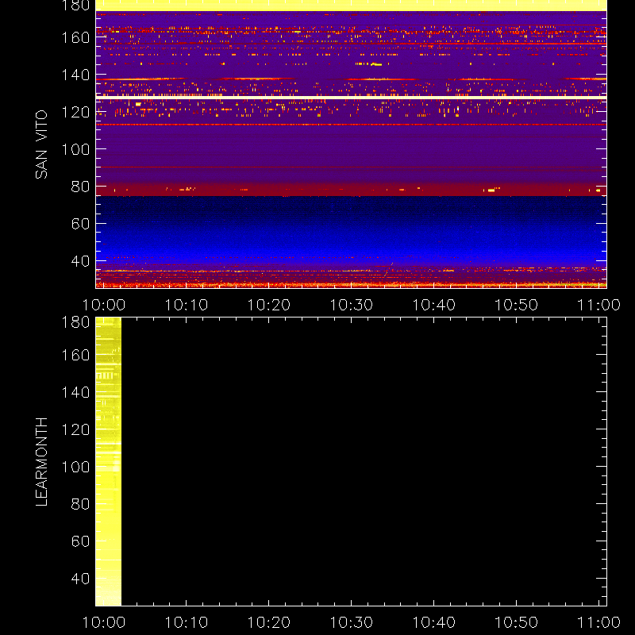Click 11:00 time label under LEARMONTH plot

[x=599, y=622]
